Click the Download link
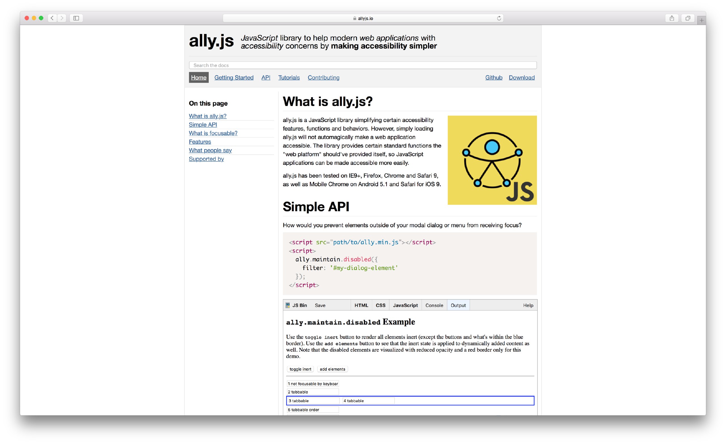726x444 pixels. pos(522,78)
